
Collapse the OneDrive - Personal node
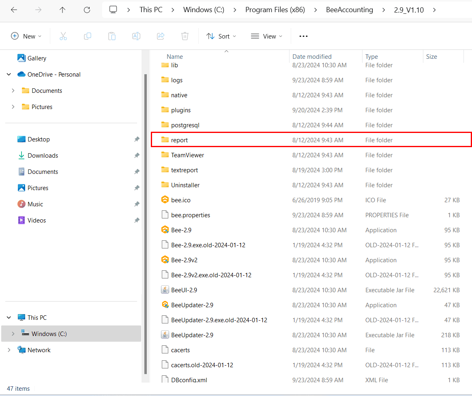9,74
